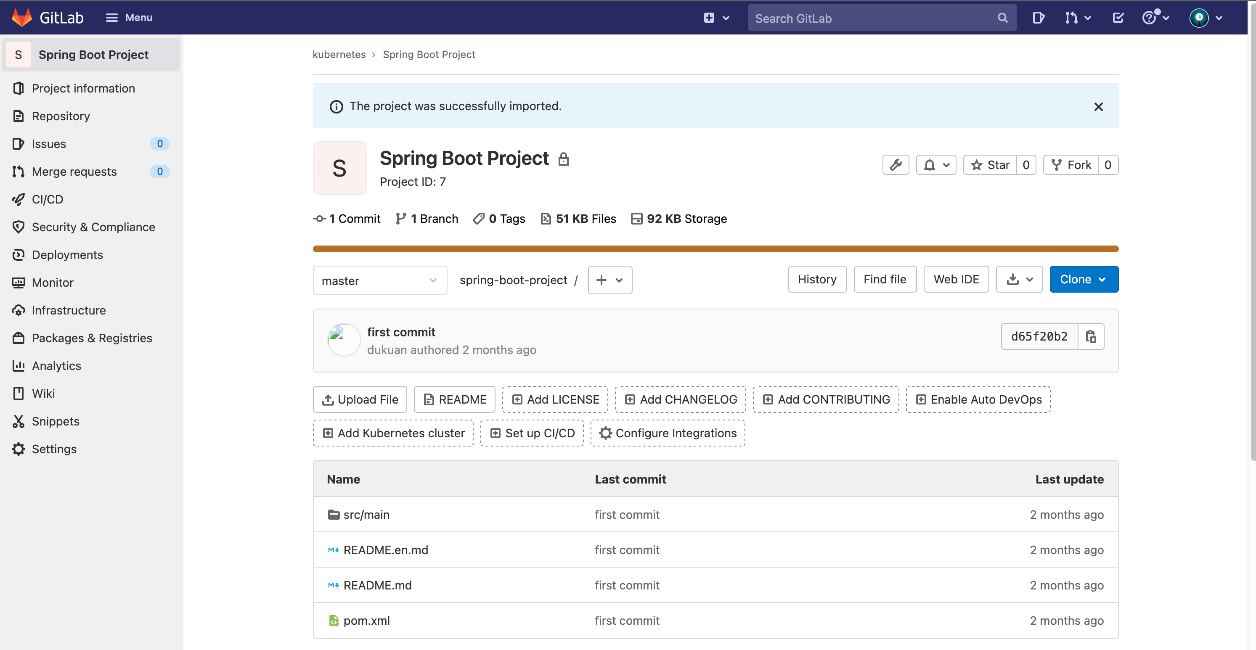
Task: Click the GitLab logo in the navbar
Action: click(x=47, y=18)
